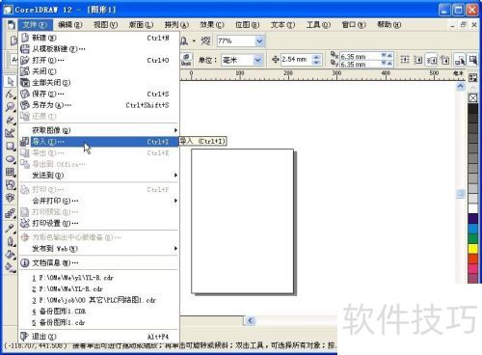Select the Zoom tool in toolbox
Viewport: 482px width, 355px height.
click(10, 106)
